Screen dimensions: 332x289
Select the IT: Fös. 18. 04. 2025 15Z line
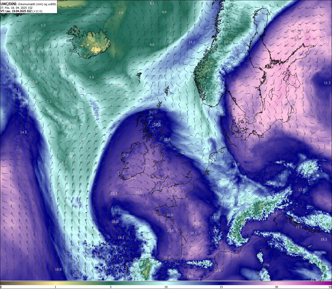pyautogui.click(x=16, y=8)
